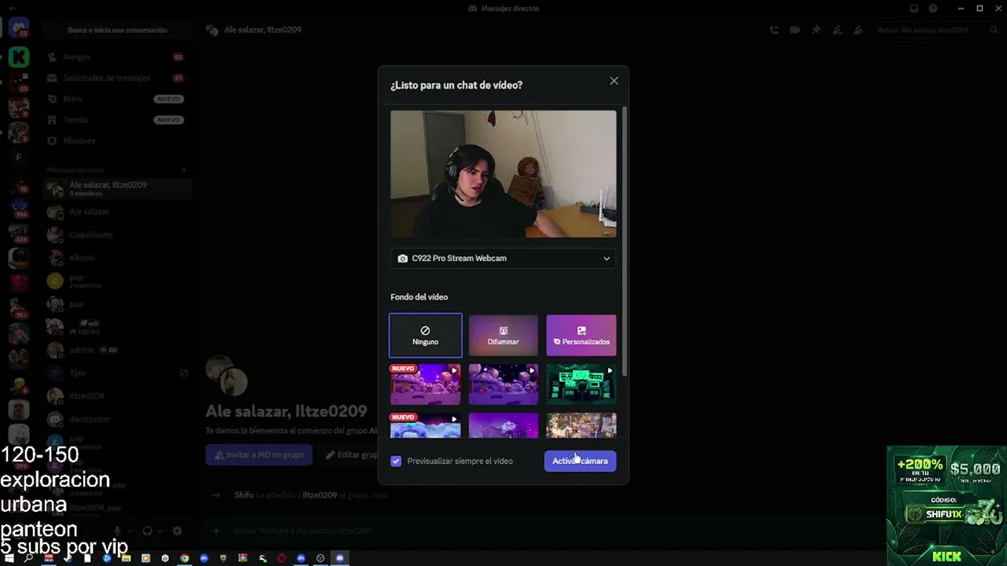
Task: Toggle Previsualizar siempre el vídeo checkbox
Action: click(396, 461)
